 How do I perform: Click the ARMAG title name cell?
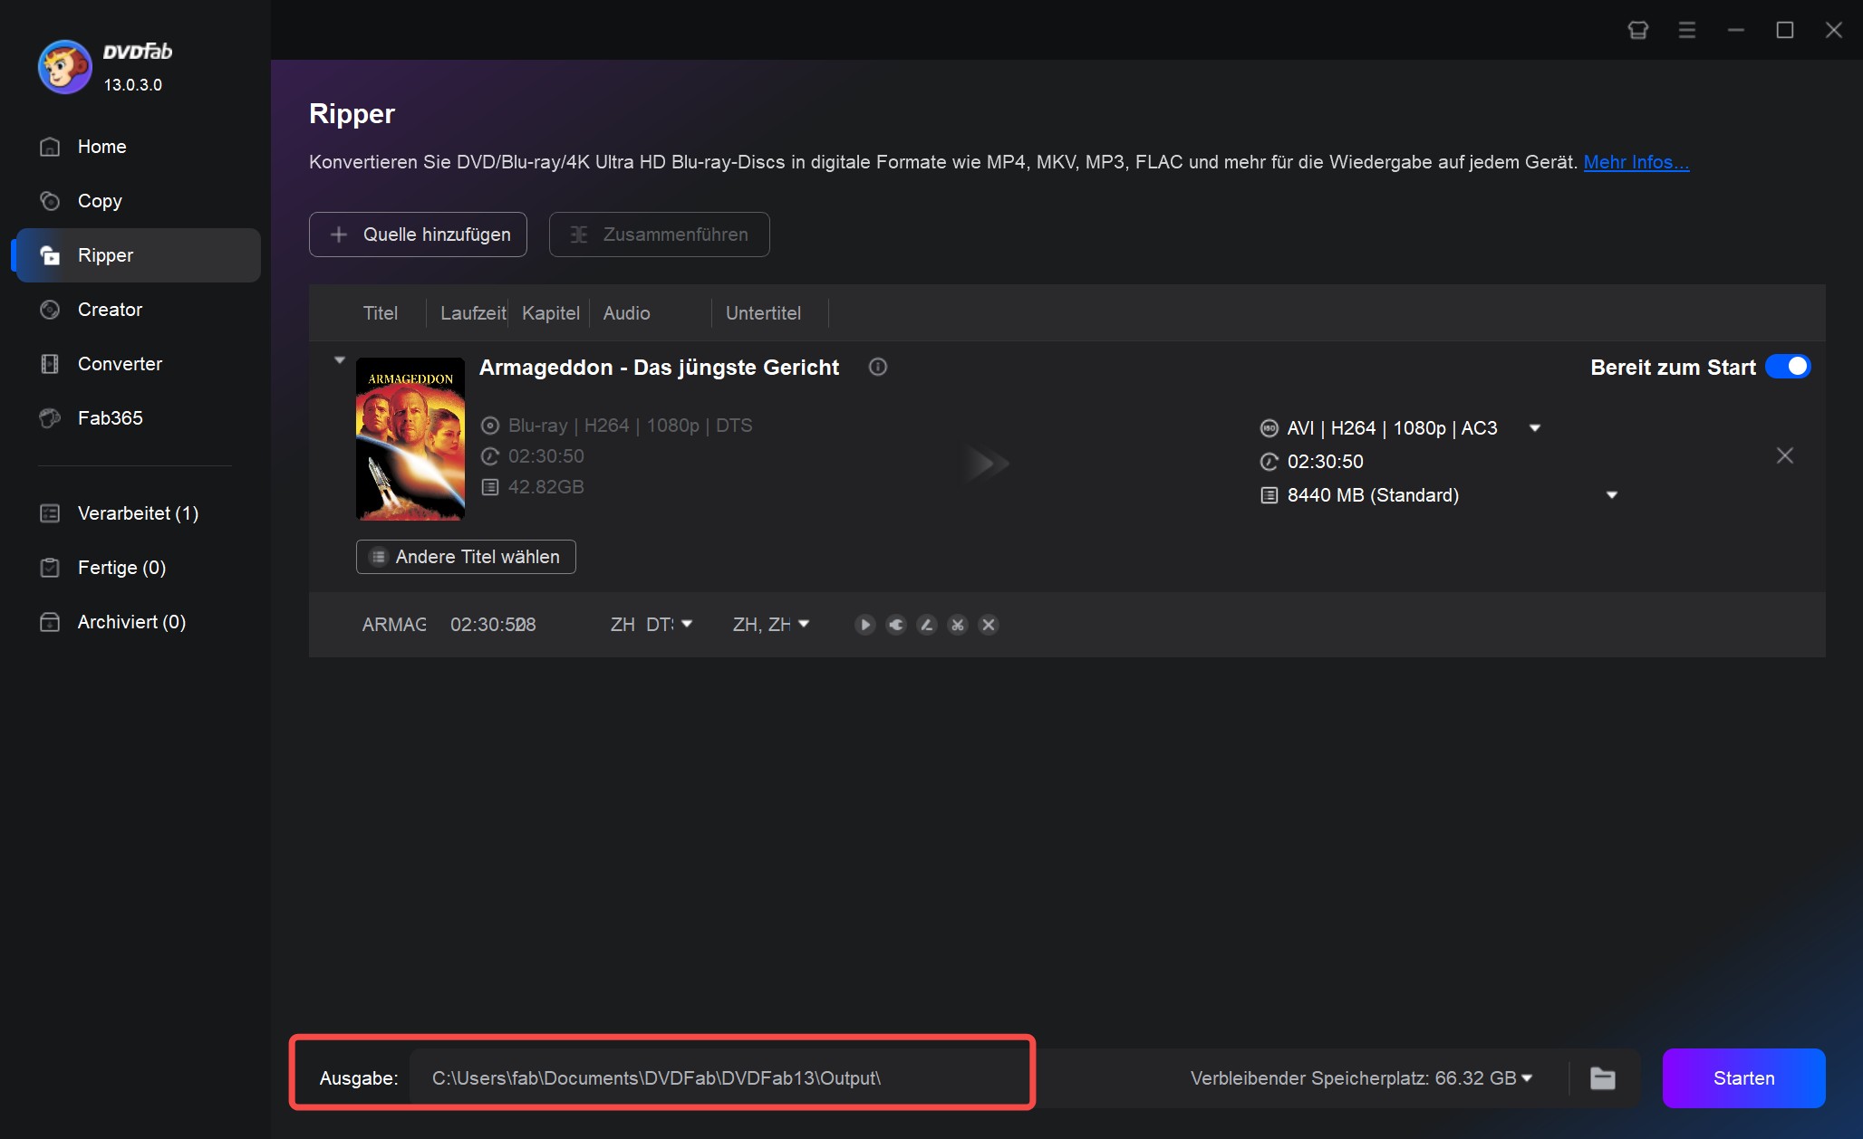394,625
